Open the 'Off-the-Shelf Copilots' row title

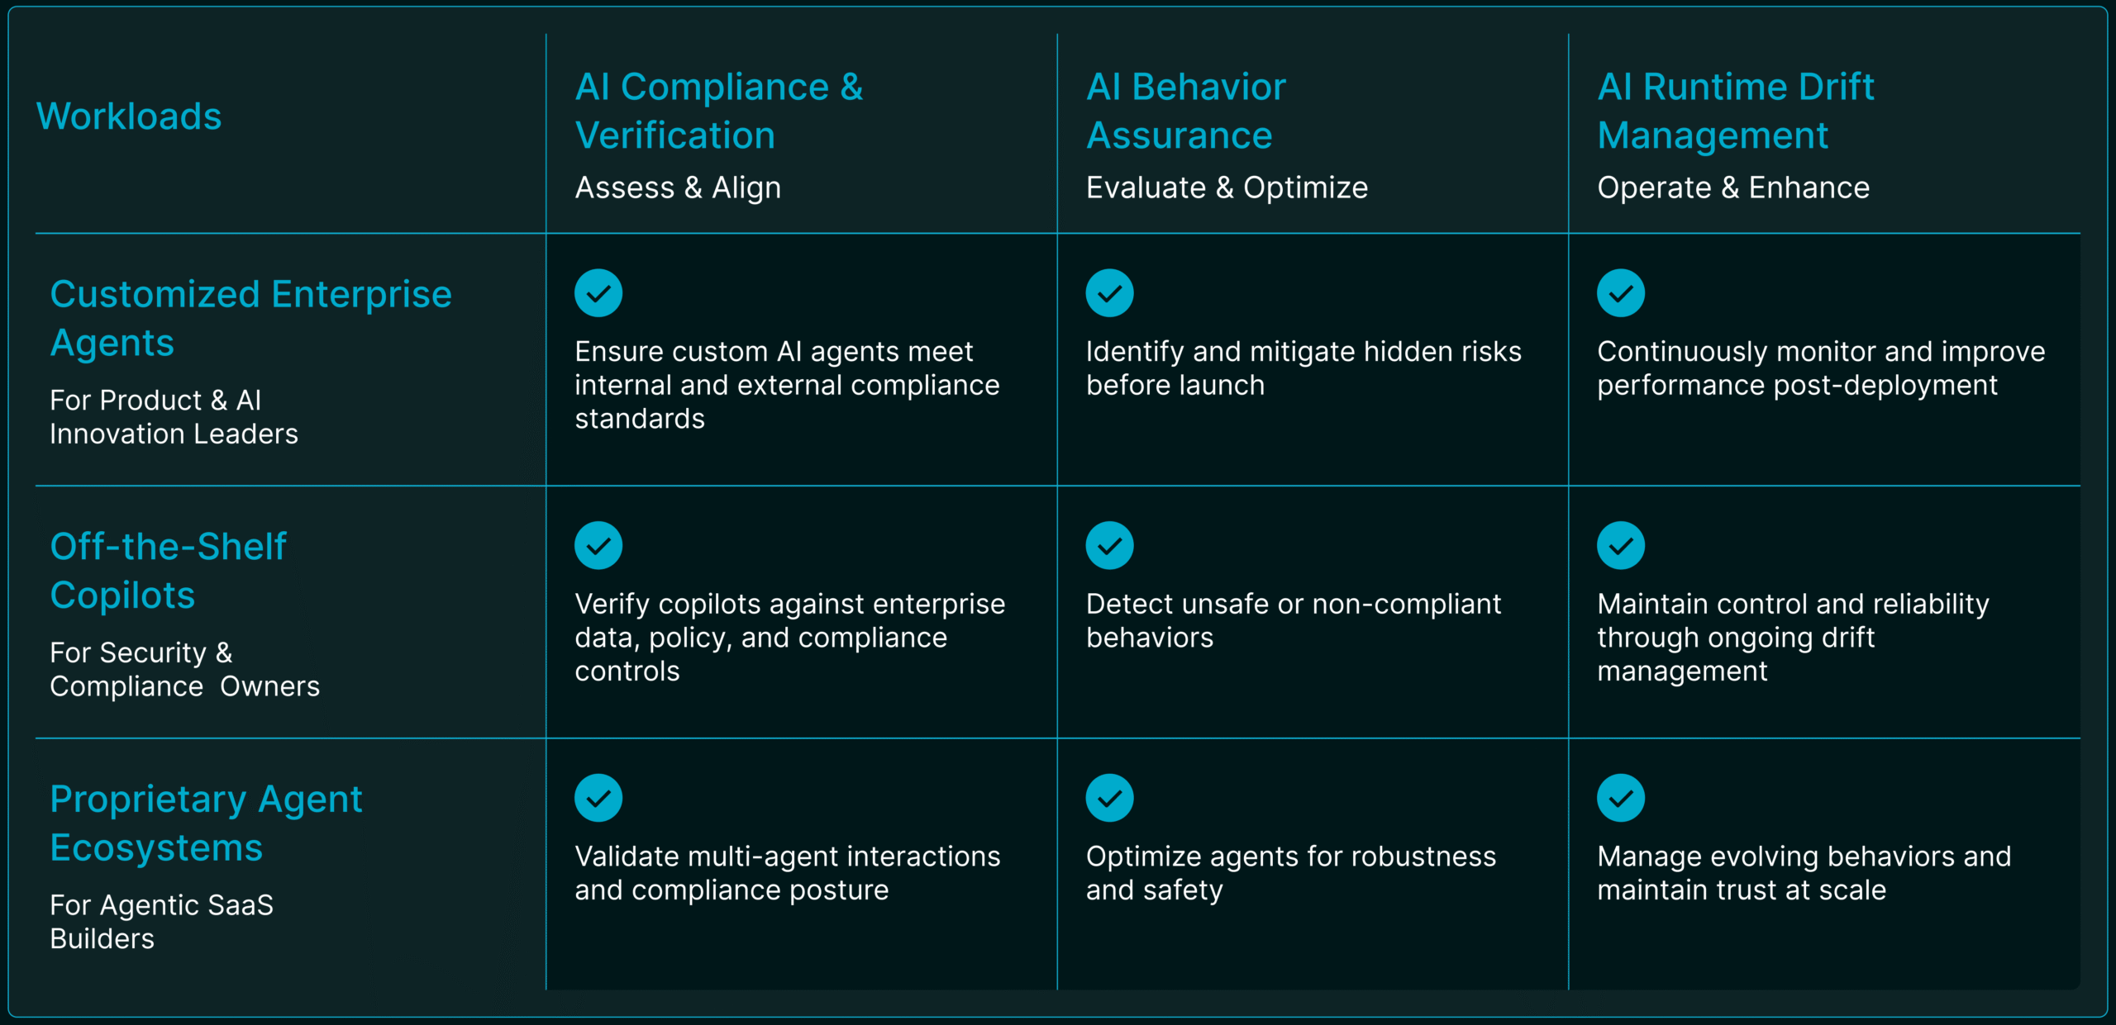pos(168,571)
